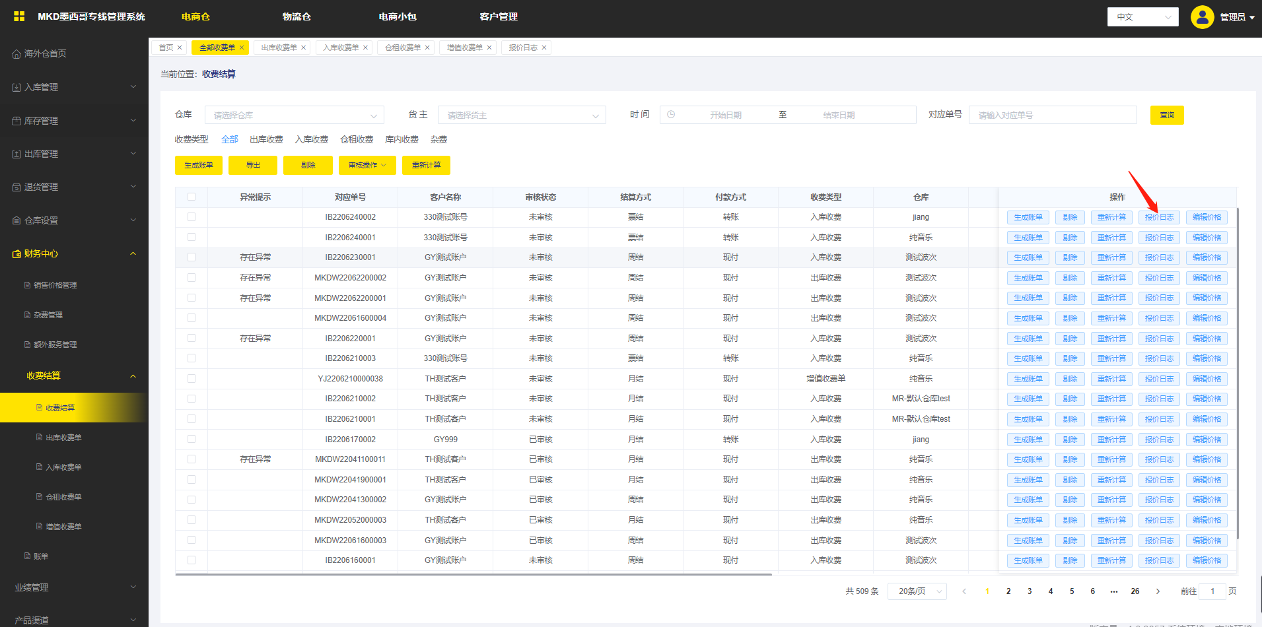Click the home icon beside 海外仓首页

(16, 54)
